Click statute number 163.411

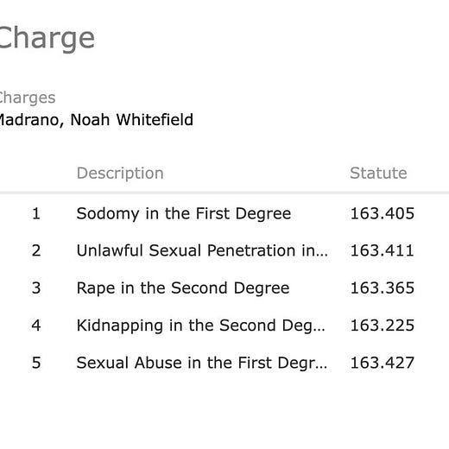382,250
